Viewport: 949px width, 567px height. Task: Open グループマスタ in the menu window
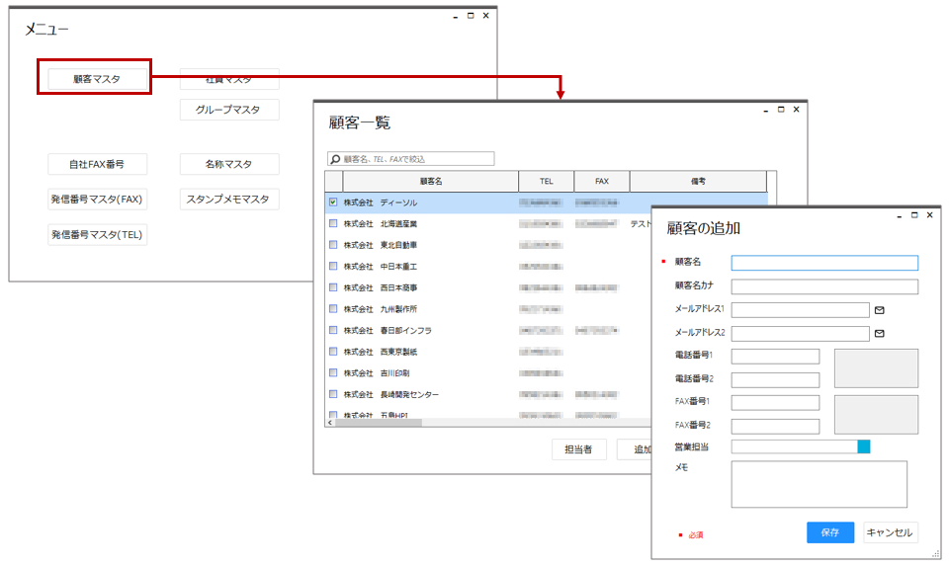point(228,110)
